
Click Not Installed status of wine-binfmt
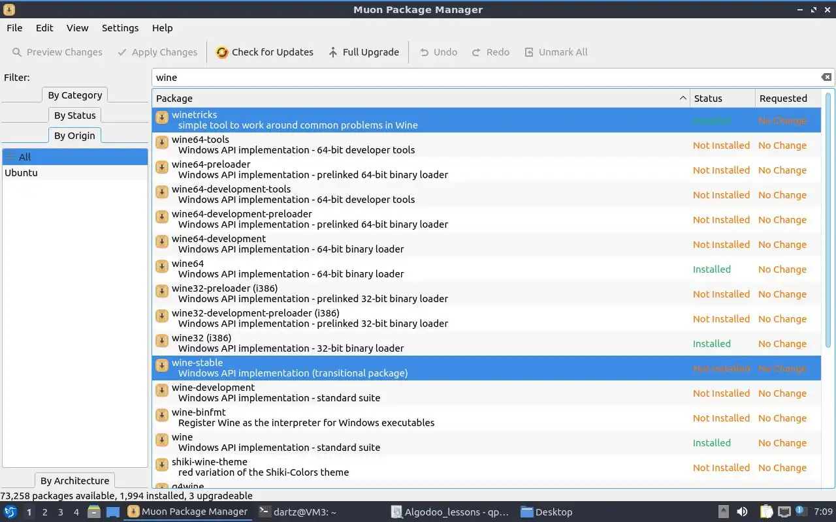(721, 418)
